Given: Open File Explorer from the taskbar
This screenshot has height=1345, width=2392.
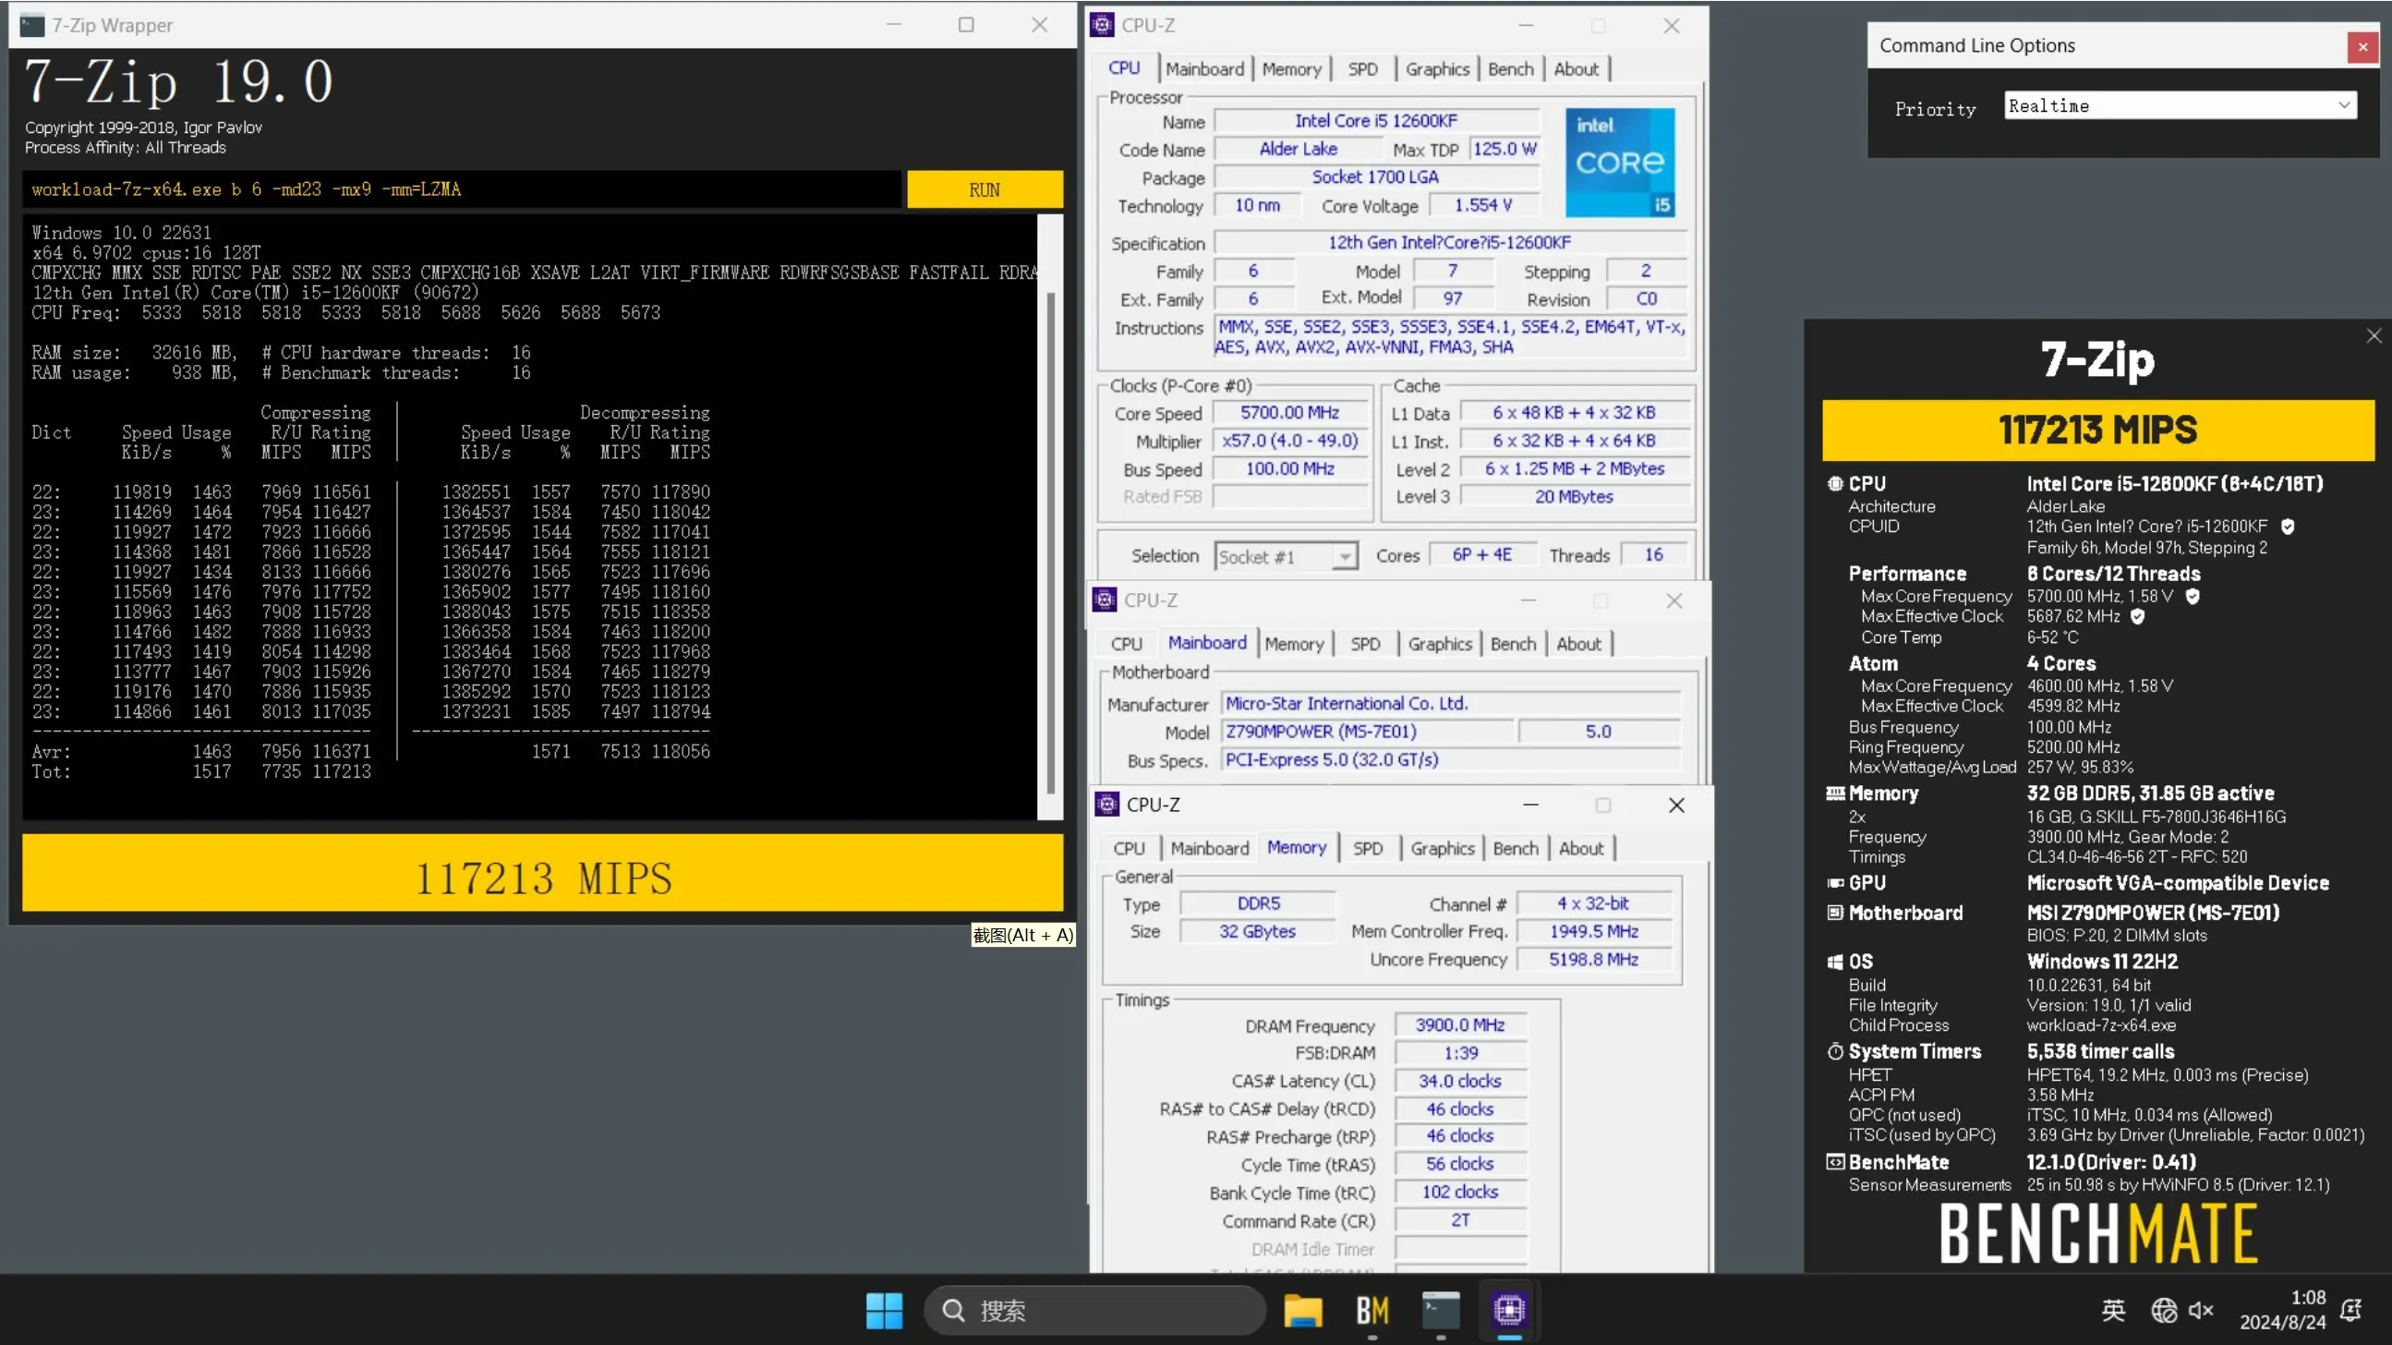Looking at the screenshot, I should click(1303, 1310).
